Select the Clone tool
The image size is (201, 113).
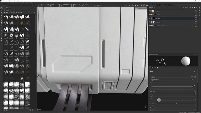[x=2, y=23]
